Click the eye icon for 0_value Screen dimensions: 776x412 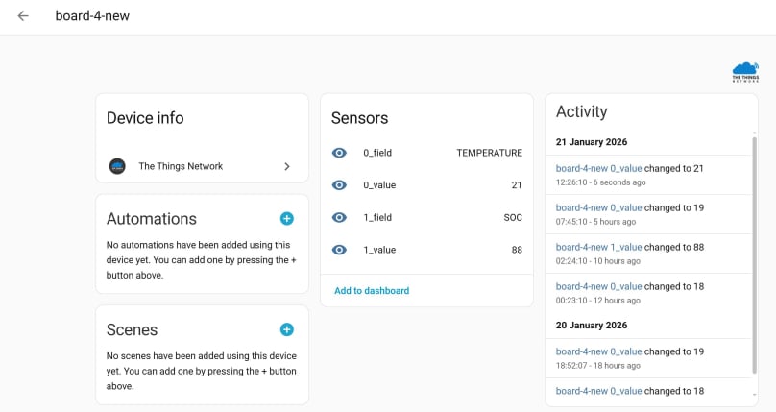(x=339, y=185)
